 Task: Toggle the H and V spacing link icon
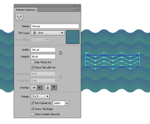[x=61, y=77]
